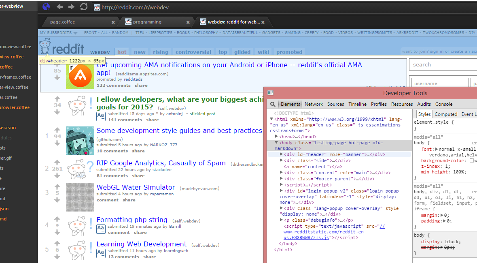Screen dimensions: 477x263
Task: Open the My Subreddits dropdown
Action: point(59,33)
